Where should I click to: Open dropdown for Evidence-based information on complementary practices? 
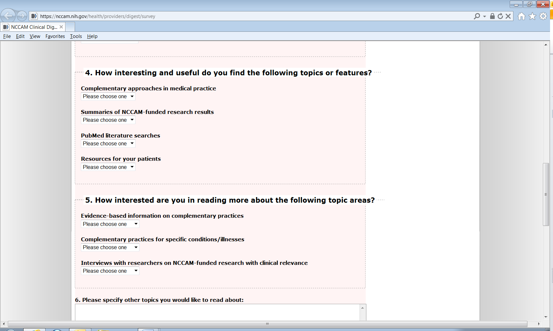[x=110, y=224]
